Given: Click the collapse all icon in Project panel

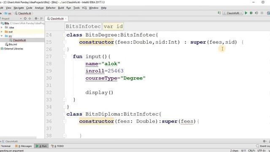Looking at the screenshot, I should [30, 19].
